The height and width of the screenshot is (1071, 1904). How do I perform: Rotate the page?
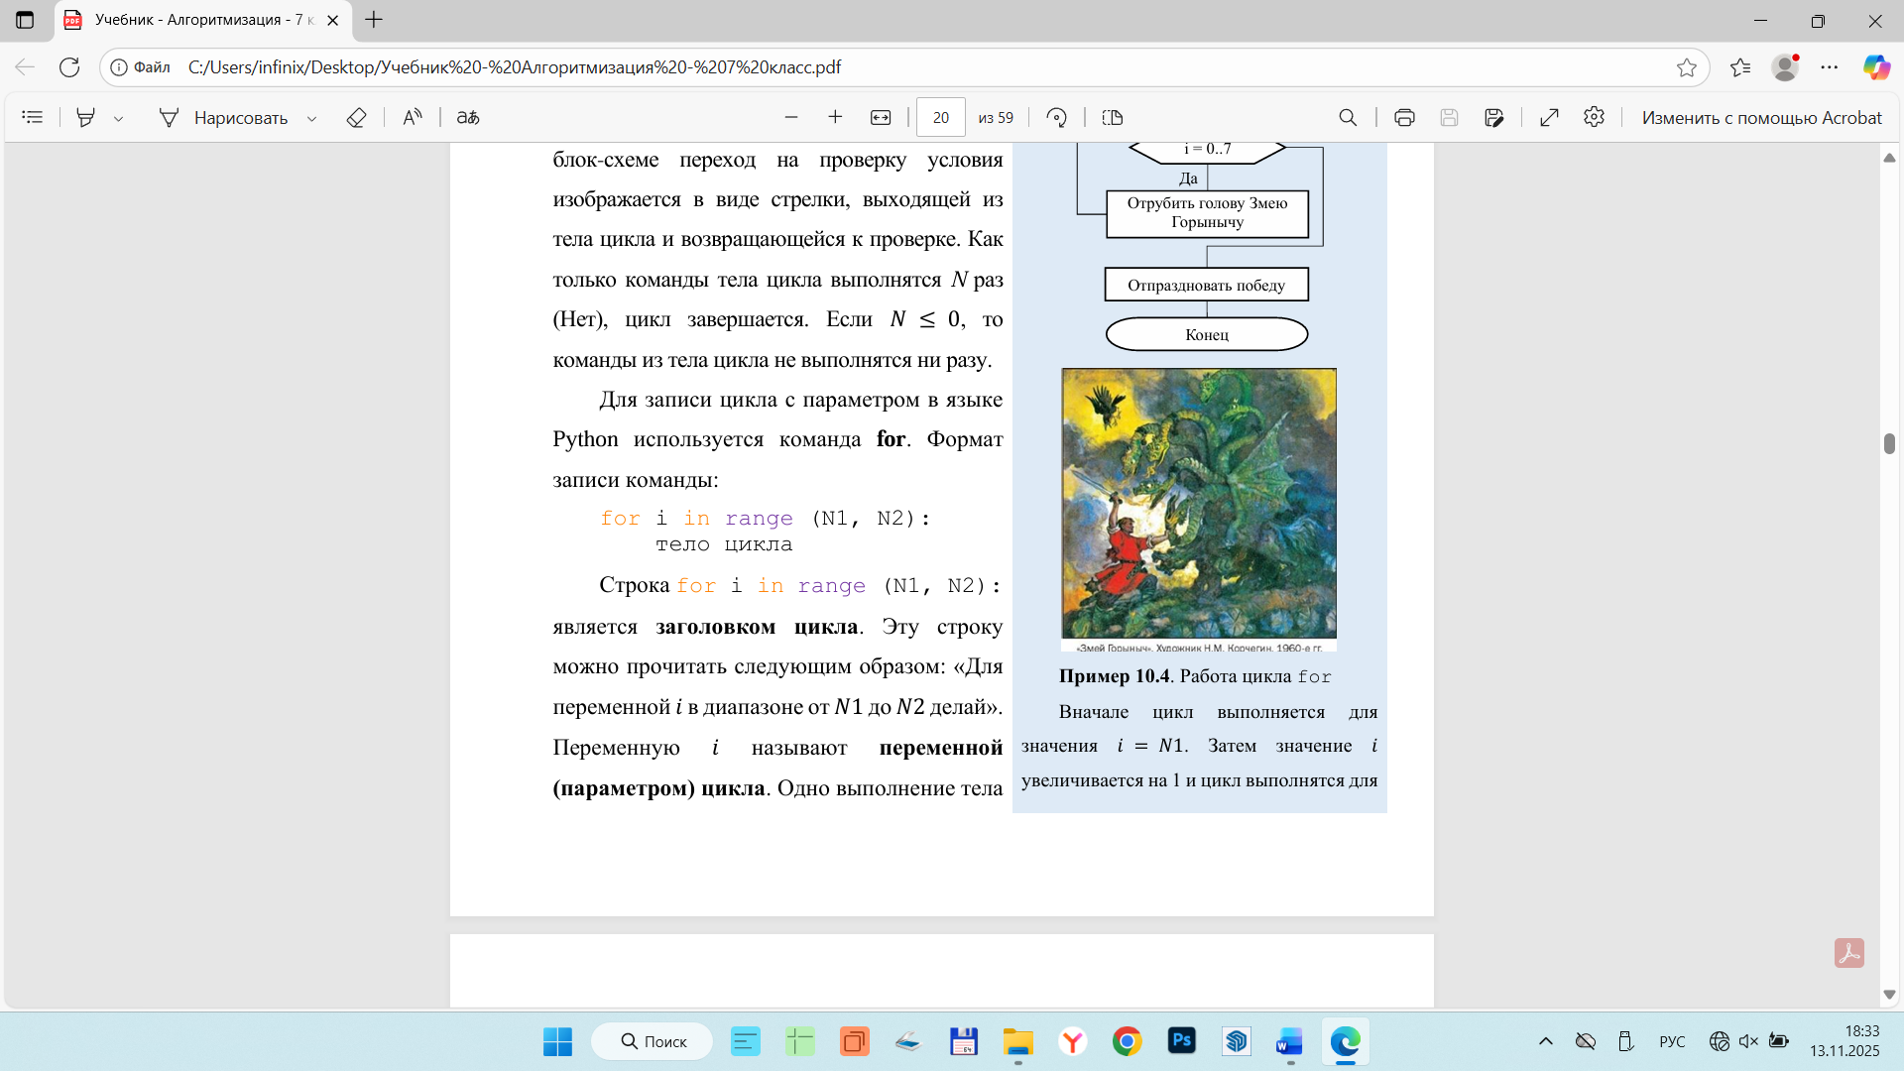pyautogui.click(x=1057, y=117)
